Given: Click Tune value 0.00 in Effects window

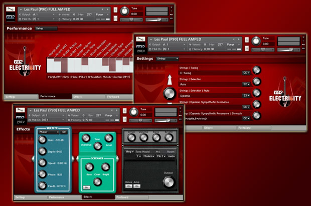Looking at the screenshot, I should coord(143,115).
